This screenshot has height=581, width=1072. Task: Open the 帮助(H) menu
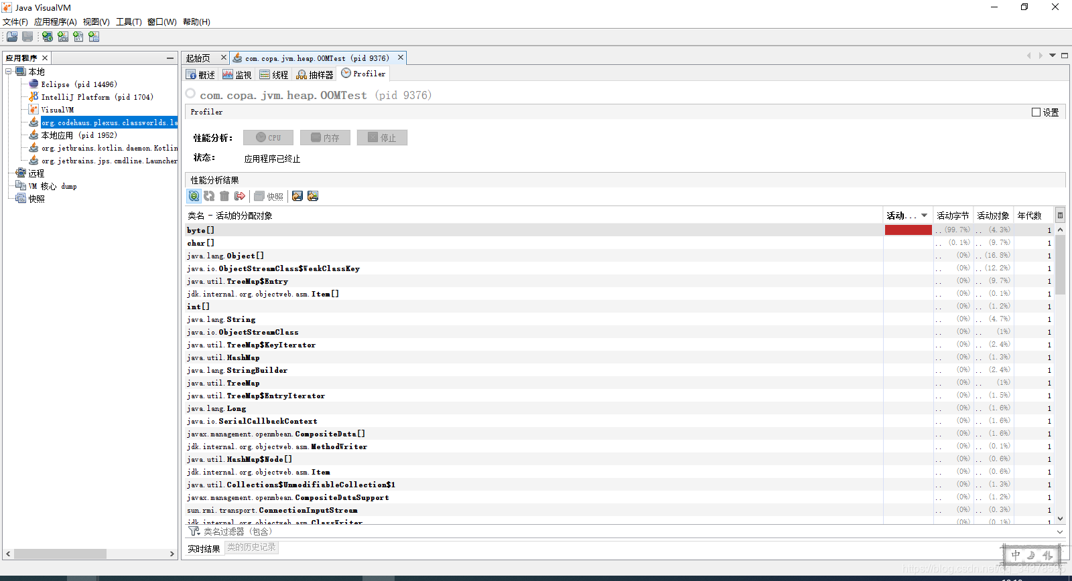[196, 22]
